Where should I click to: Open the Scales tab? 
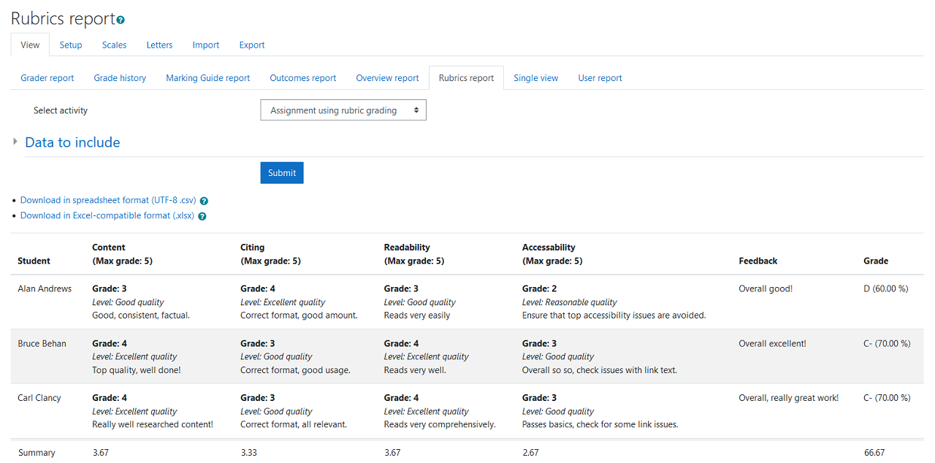[114, 45]
